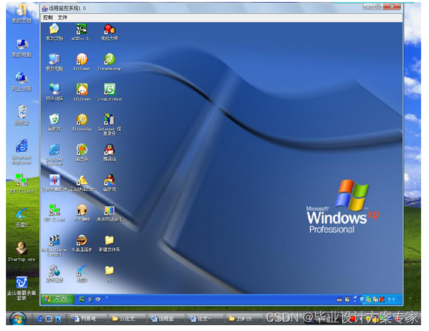Select Internet Explorer icon on host desktop

(x=22, y=152)
